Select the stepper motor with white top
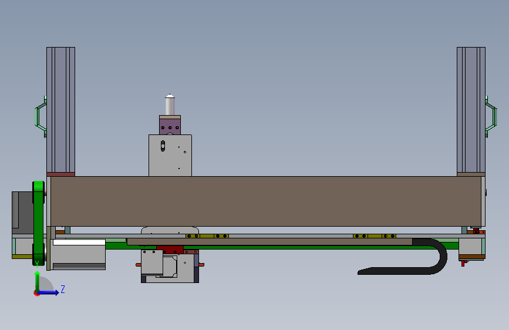509x330 pixels. pyautogui.click(x=79, y=255)
